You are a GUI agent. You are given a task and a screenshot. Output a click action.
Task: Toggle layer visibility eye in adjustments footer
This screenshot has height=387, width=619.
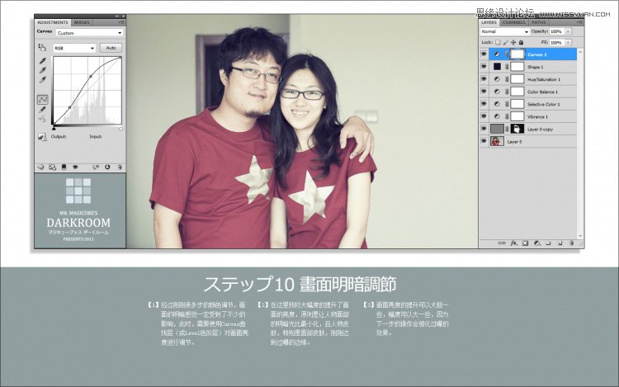tap(75, 168)
